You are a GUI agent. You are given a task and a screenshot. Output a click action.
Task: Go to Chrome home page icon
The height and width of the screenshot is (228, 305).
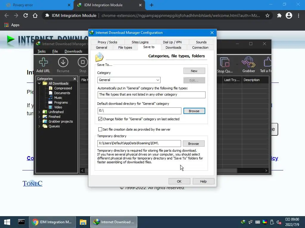click(35, 15)
